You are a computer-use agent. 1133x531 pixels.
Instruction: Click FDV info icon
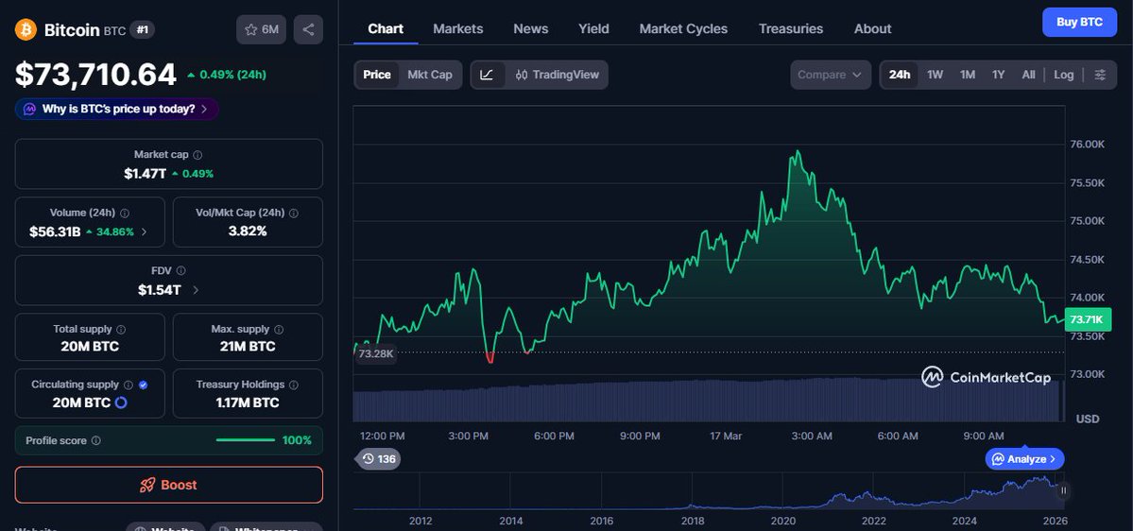[180, 271]
